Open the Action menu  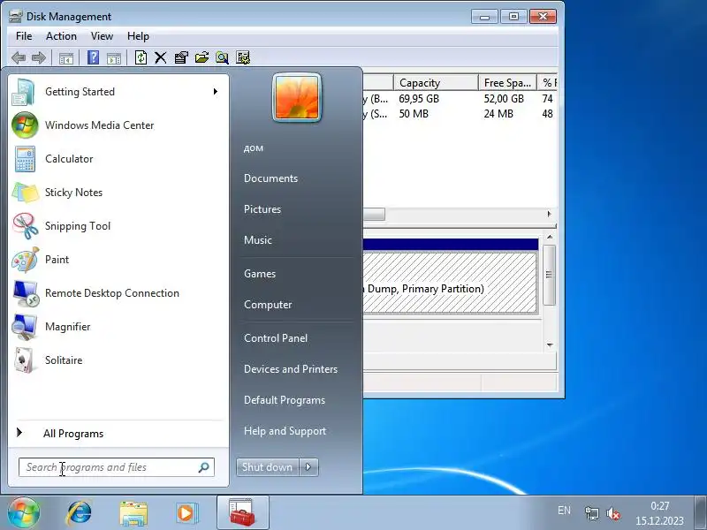pyautogui.click(x=61, y=36)
